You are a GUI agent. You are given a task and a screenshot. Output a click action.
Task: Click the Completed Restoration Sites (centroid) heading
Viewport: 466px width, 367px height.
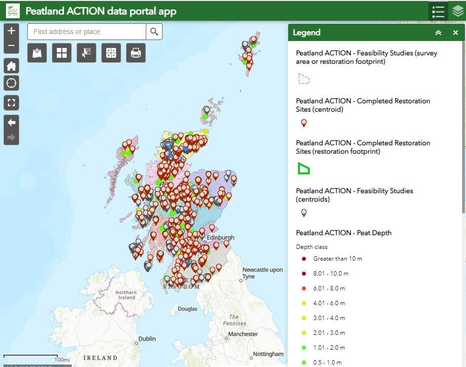click(x=363, y=105)
